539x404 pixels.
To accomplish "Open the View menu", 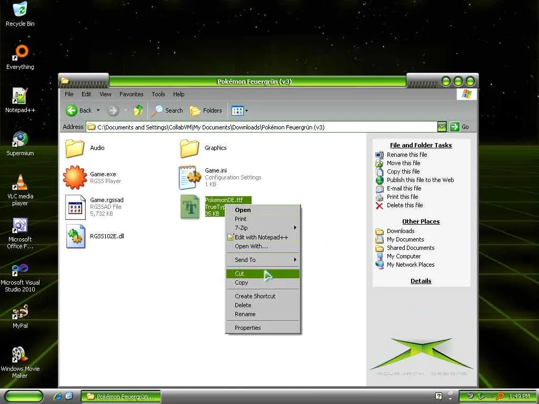I will coord(105,94).
